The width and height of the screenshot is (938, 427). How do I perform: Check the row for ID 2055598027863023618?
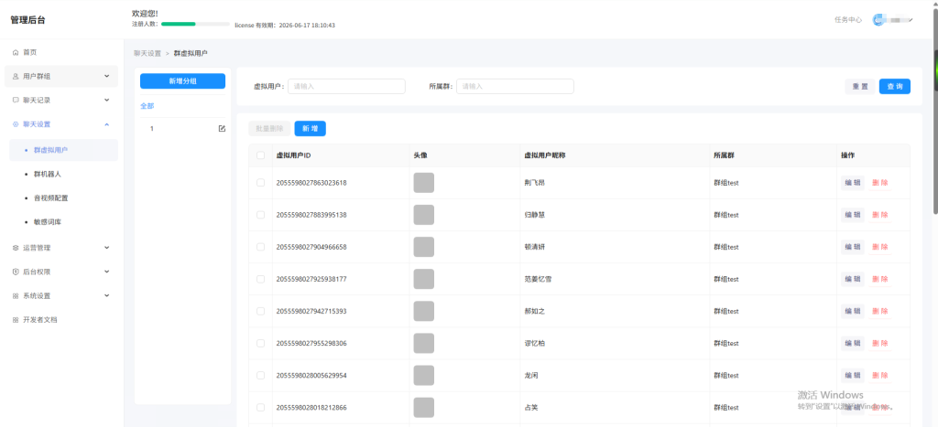tap(260, 183)
